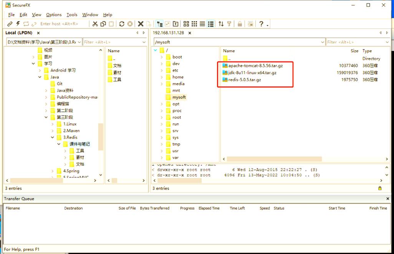Collapse the 3.Redis folder node

(53, 137)
